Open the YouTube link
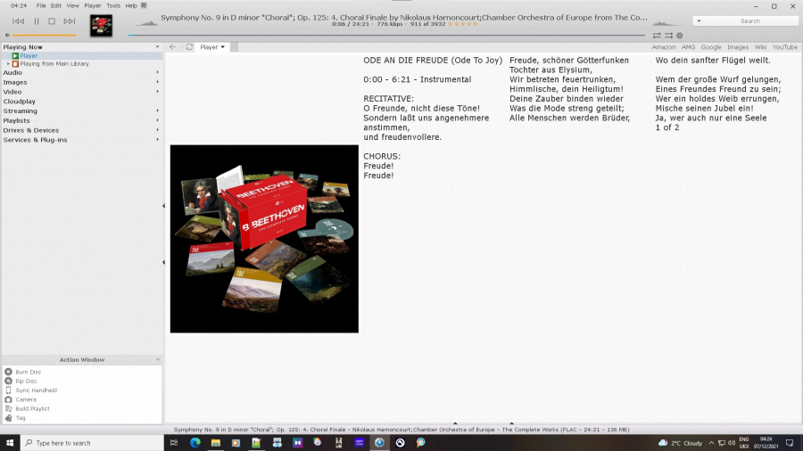This screenshot has width=803, height=451. click(784, 47)
